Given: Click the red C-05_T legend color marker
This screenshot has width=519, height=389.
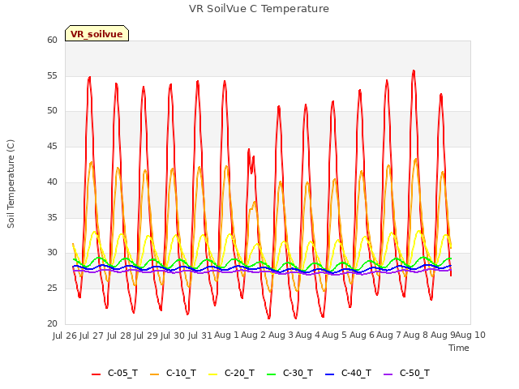Looking at the screenshot, I should point(96,374).
